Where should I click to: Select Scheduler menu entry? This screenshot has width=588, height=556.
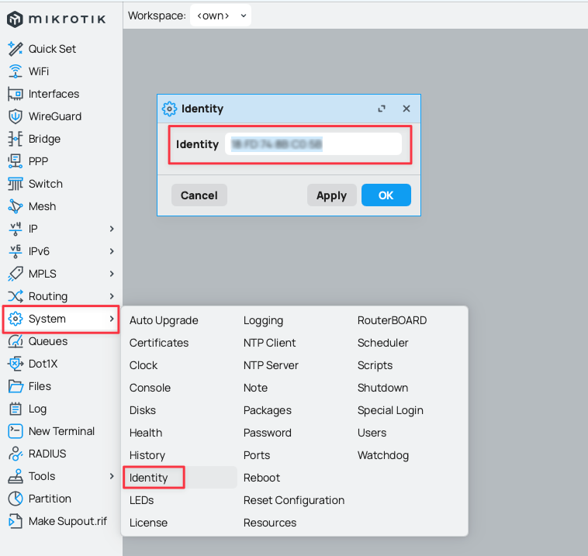coord(383,343)
